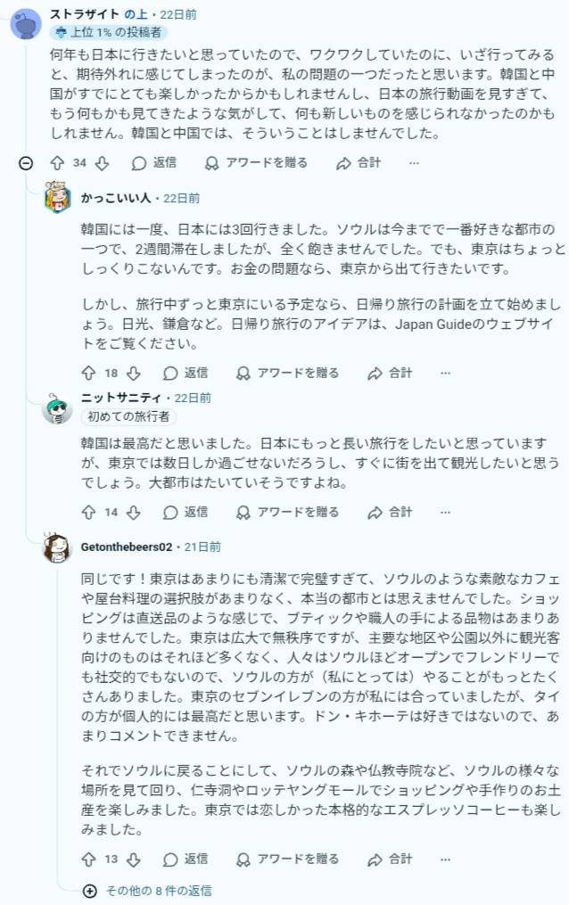Open Getonthebeers02's user profile link
This screenshot has width=569, height=905.
pos(126,547)
